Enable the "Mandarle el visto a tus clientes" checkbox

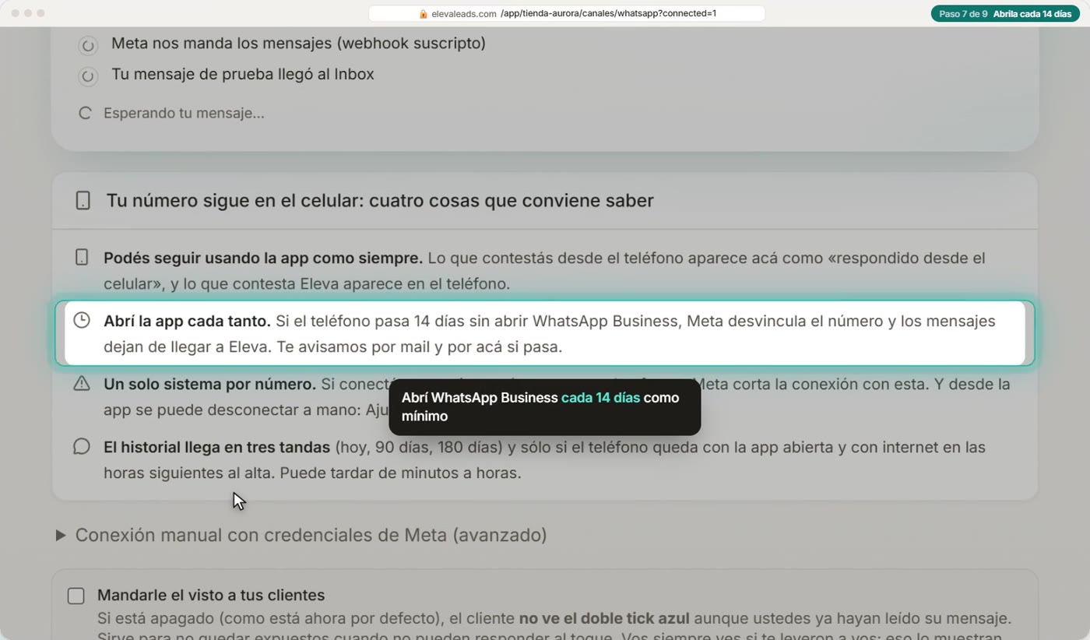(x=76, y=596)
